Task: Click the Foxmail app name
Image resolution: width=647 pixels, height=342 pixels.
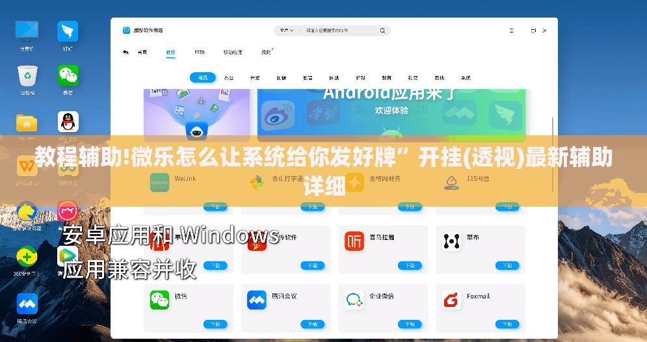Action: coord(478,296)
